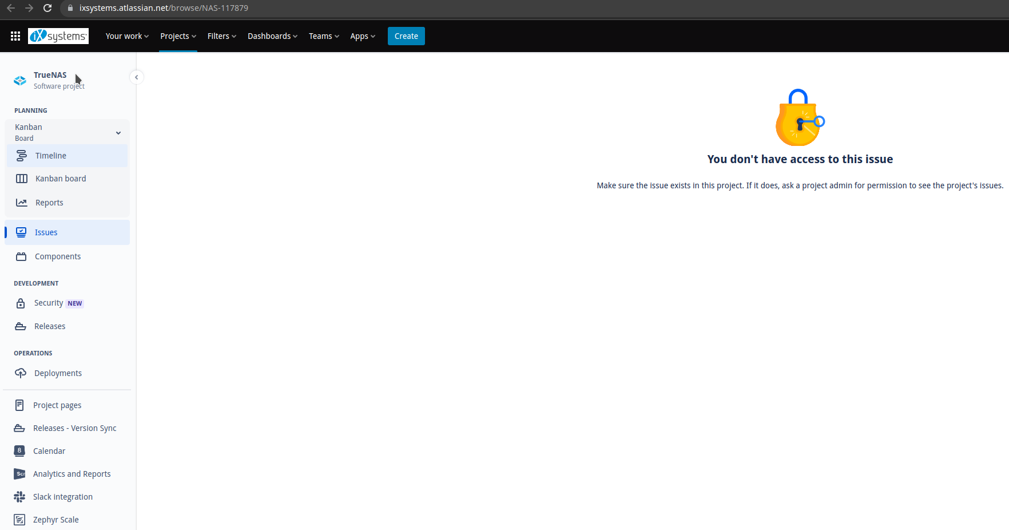
Task: Open the Filters dropdown menu
Action: (x=221, y=36)
